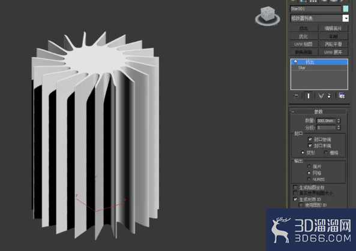Click the 优化 modifier button
The height and width of the screenshot is (251, 356).
click(304, 37)
